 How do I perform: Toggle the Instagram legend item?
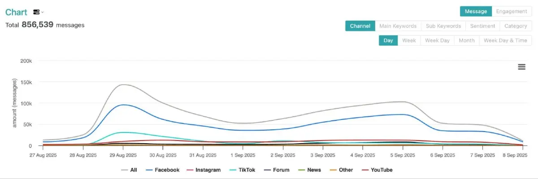tap(205, 170)
